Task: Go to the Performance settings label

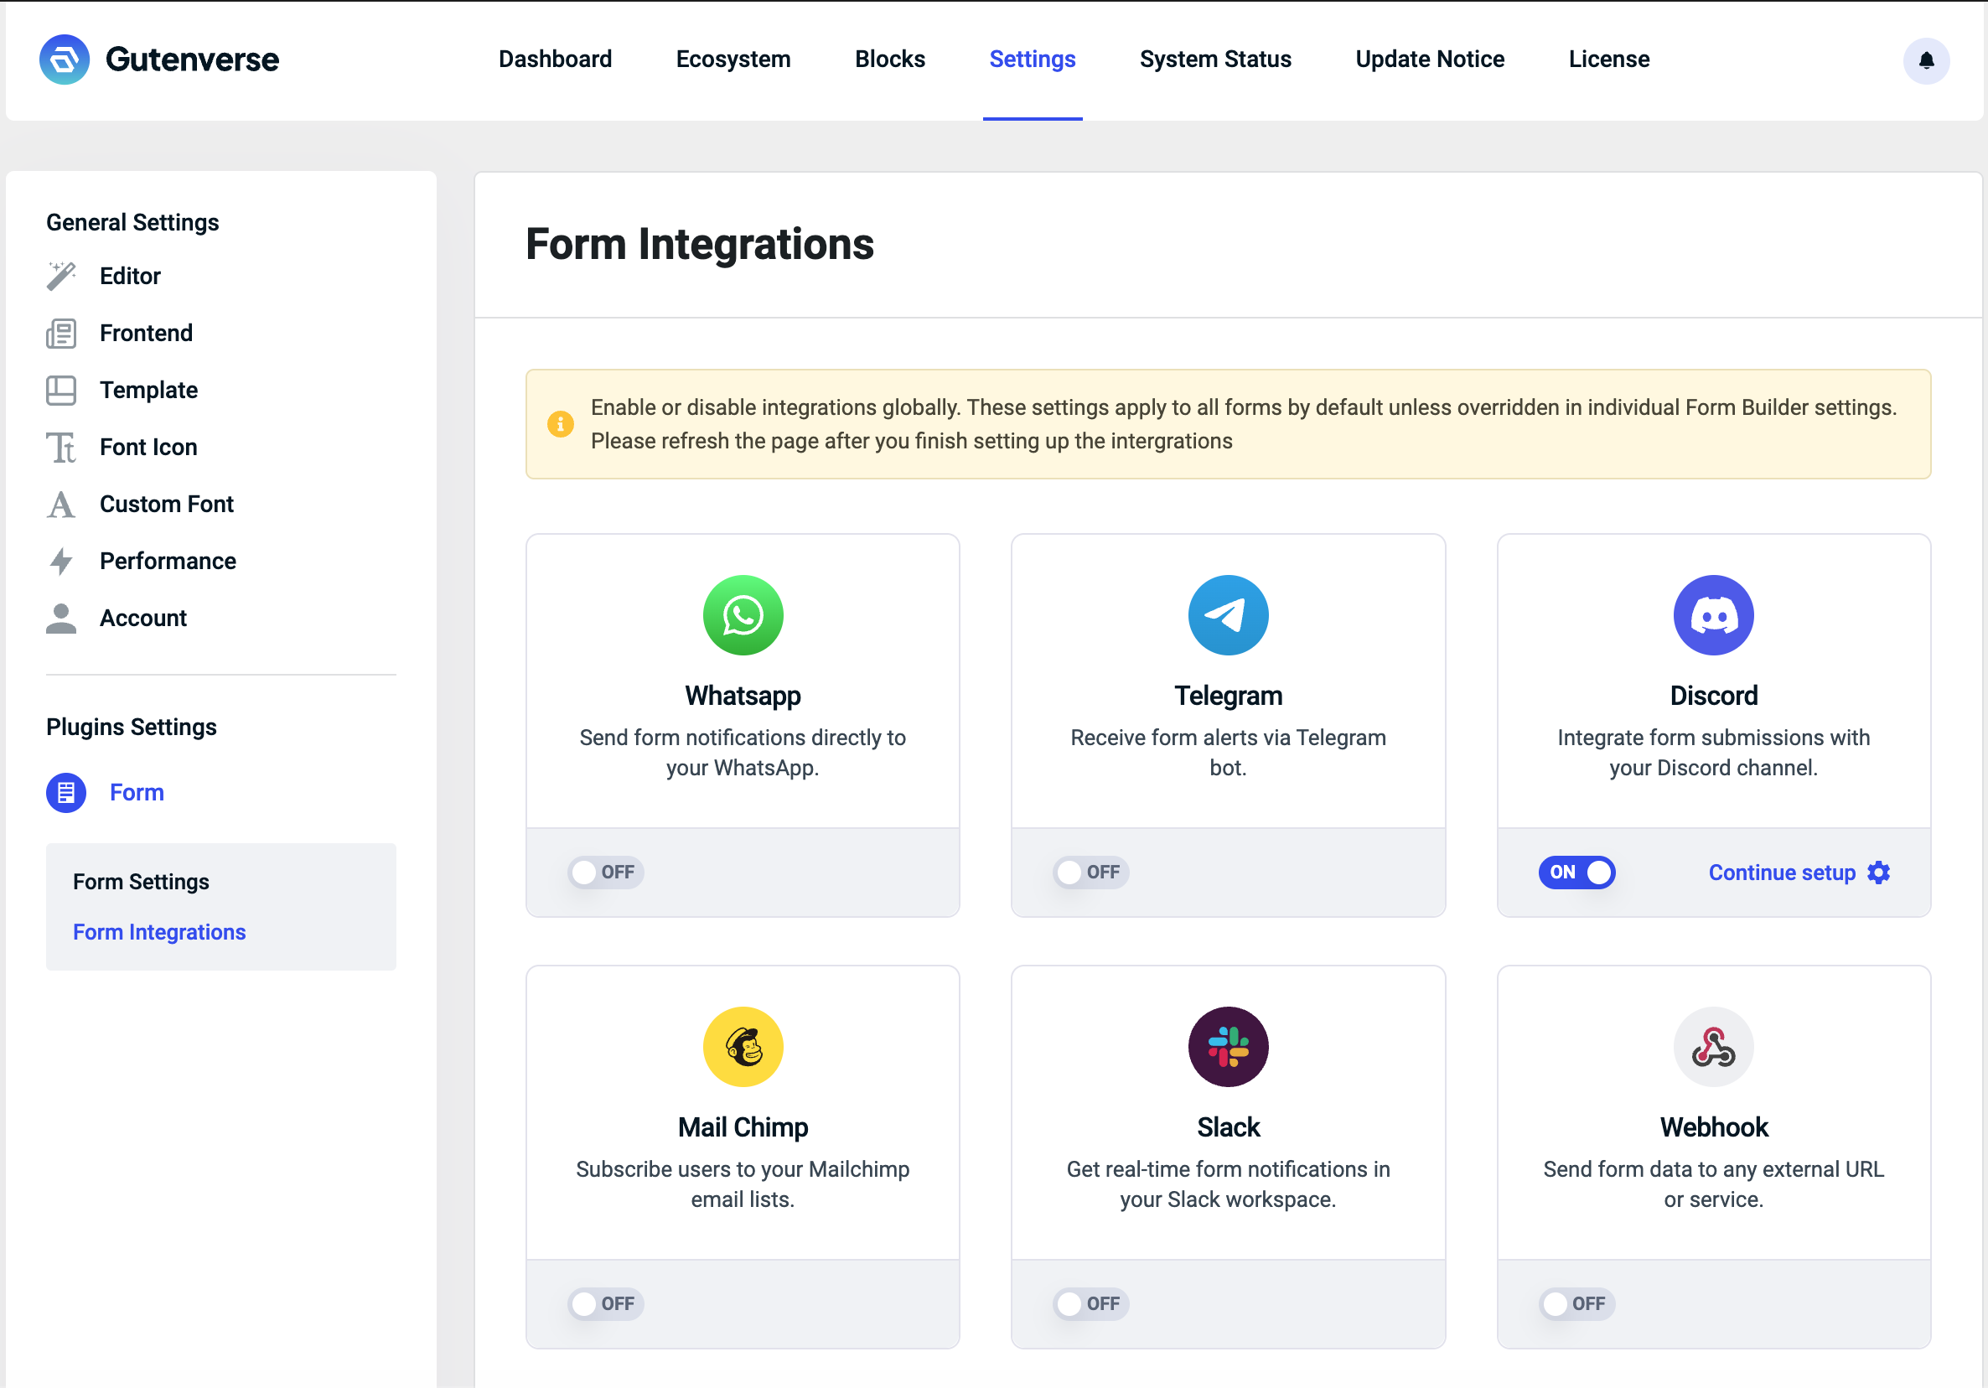Action: pyautogui.click(x=168, y=562)
